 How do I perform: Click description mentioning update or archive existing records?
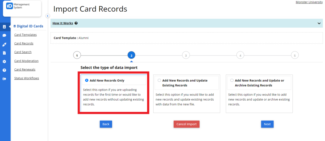(259, 100)
